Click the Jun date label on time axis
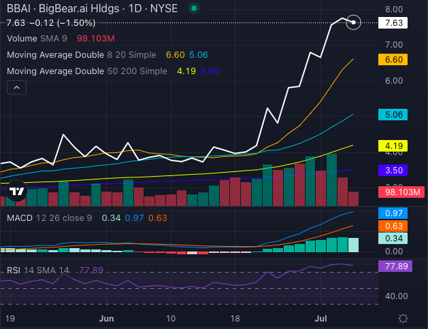Image resolution: width=428 pixels, height=329 pixels. tap(106, 319)
